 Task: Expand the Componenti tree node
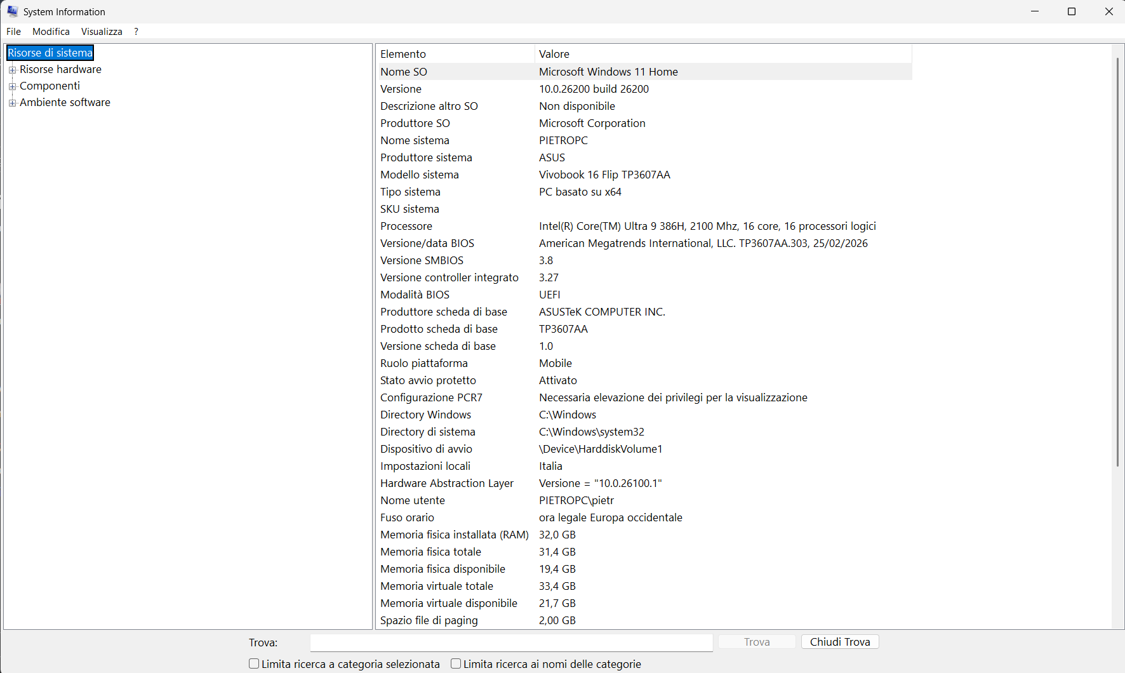point(12,86)
